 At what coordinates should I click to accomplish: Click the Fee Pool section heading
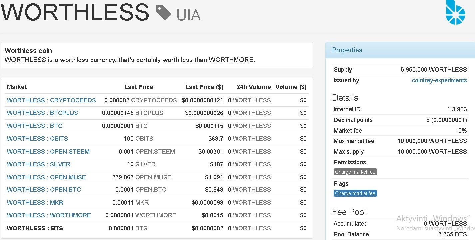(349, 212)
